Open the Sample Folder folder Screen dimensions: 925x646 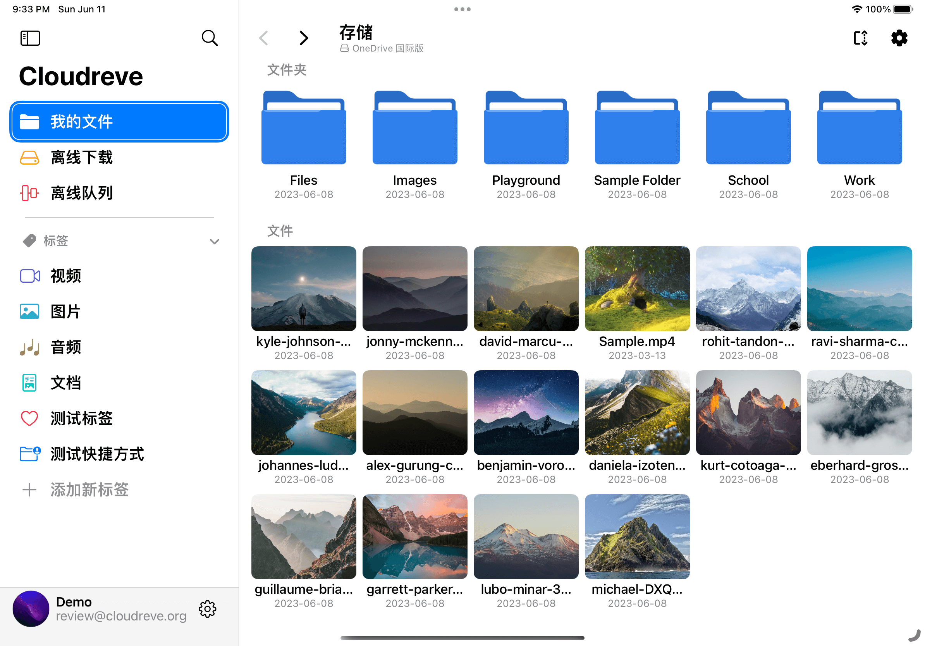[x=637, y=128]
